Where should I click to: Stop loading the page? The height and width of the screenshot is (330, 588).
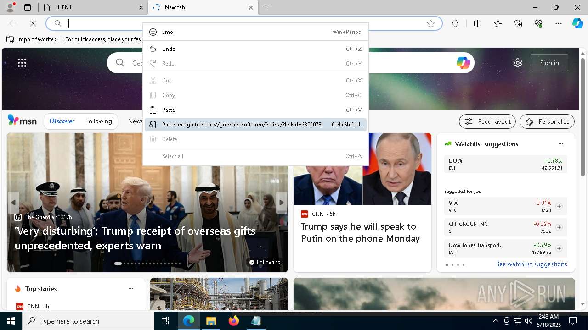(x=33, y=23)
